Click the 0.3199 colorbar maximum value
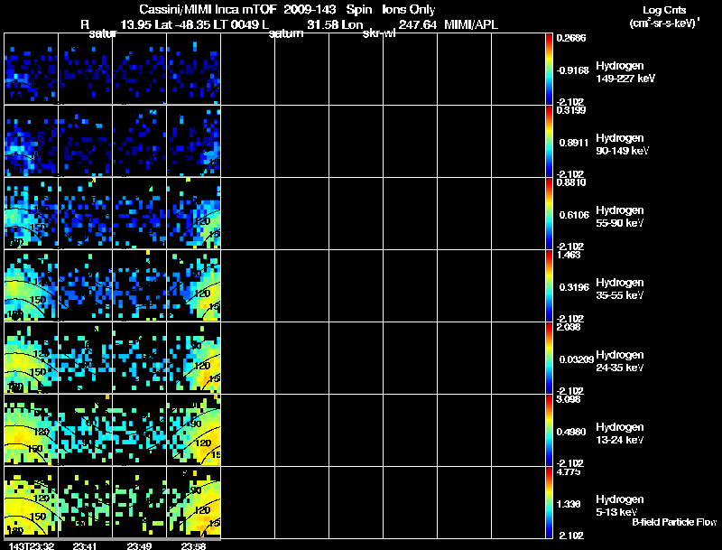 [x=571, y=110]
